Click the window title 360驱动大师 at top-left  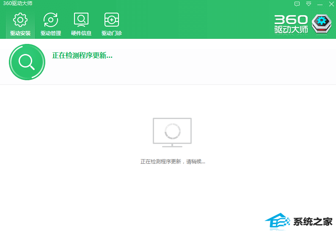click(x=17, y=4)
